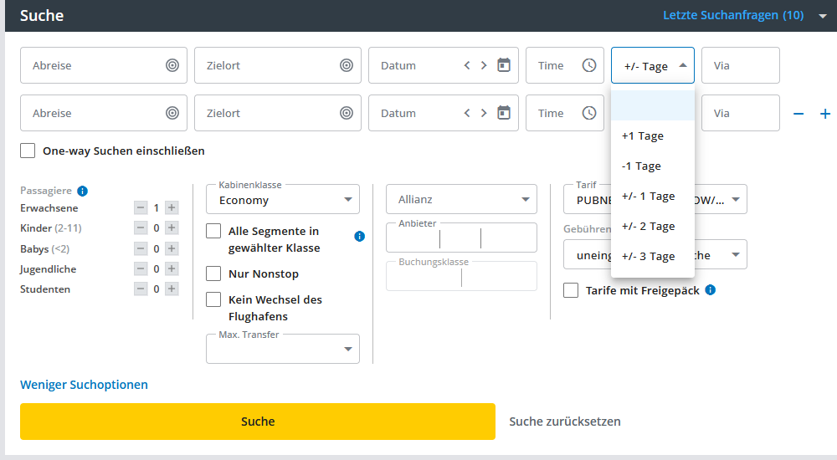Remove a flight segment with the minus icon
This screenshot has height=460, width=837.
[x=798, y=114]
